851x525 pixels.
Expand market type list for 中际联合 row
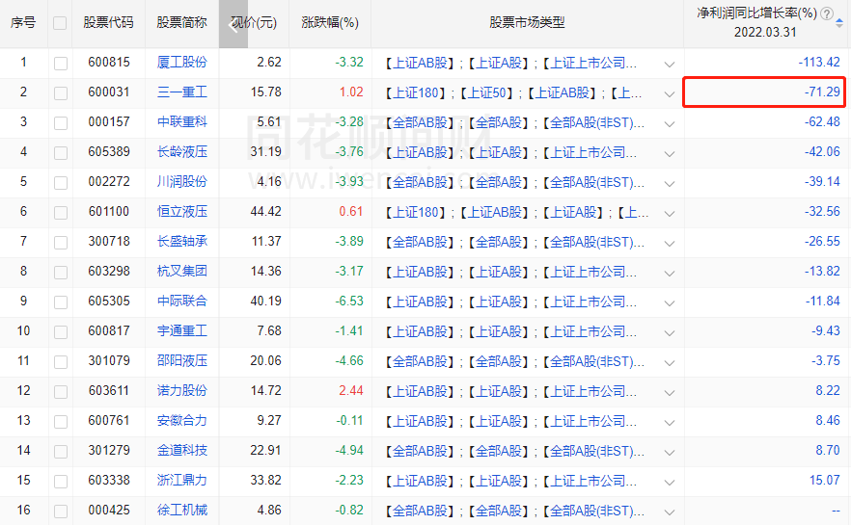coord(670,302)
